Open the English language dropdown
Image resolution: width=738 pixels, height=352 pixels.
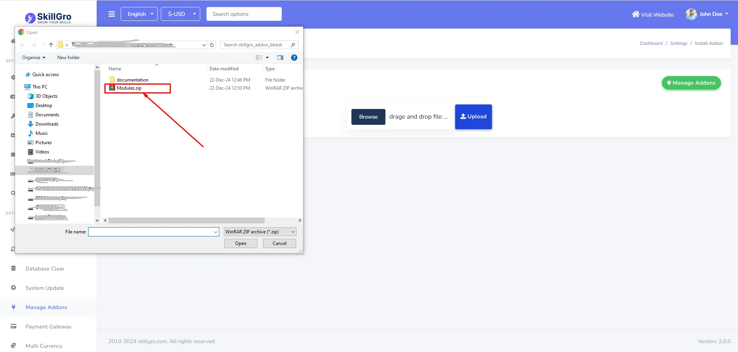tap(139, 14)
